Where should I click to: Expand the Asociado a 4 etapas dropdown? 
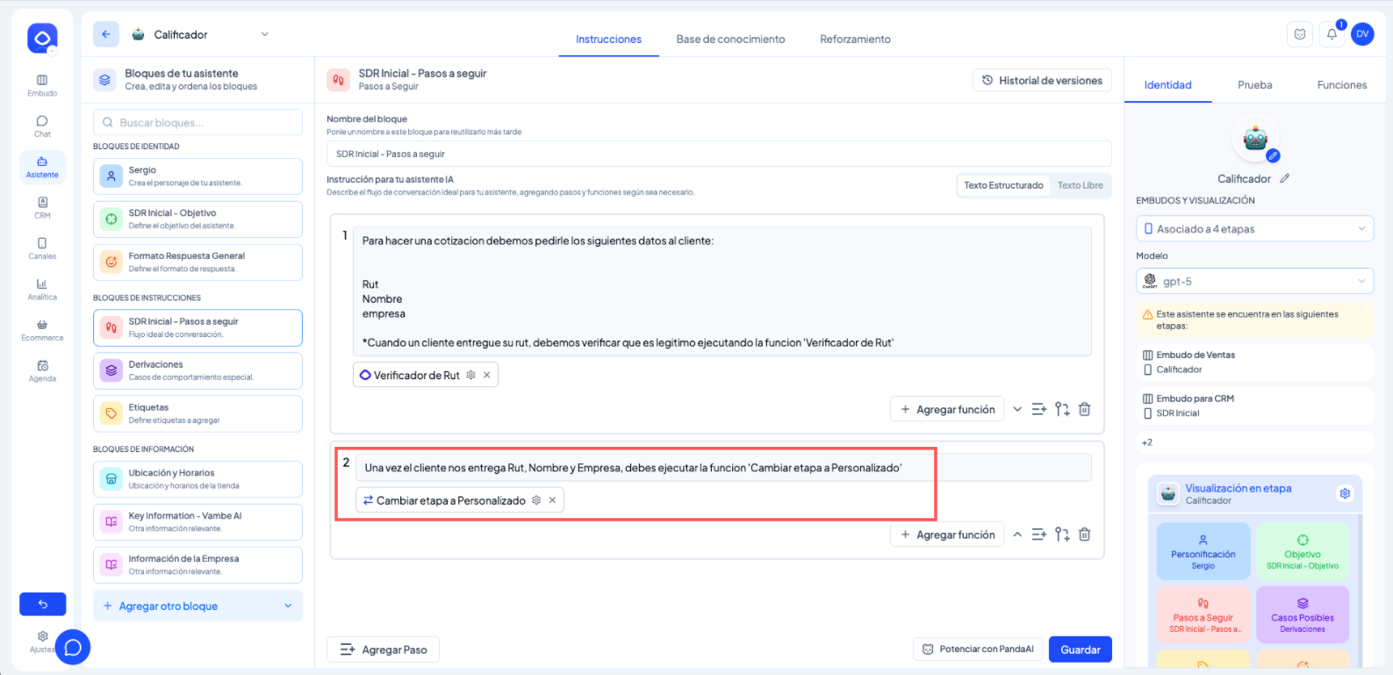point(1254,229)
